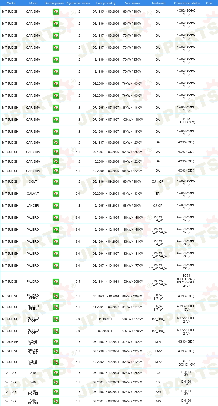This screenshot has height=406, width=218.
Task: Click the fuel icon in the LANCER row
Action: tap(56, 206)
